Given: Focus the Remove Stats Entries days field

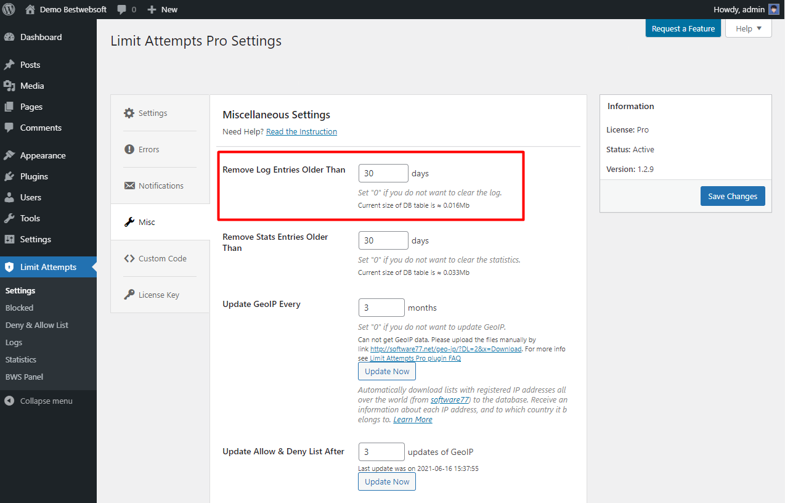Looking at the screenshot, I should (x=383, y=240).
